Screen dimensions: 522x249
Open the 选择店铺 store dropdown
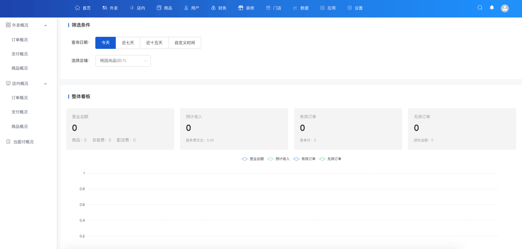point(123,61)
